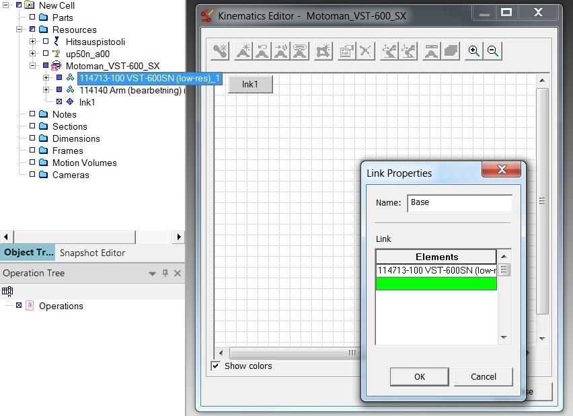
Task: Click the Elements column header
Action: tap(436, 257)
